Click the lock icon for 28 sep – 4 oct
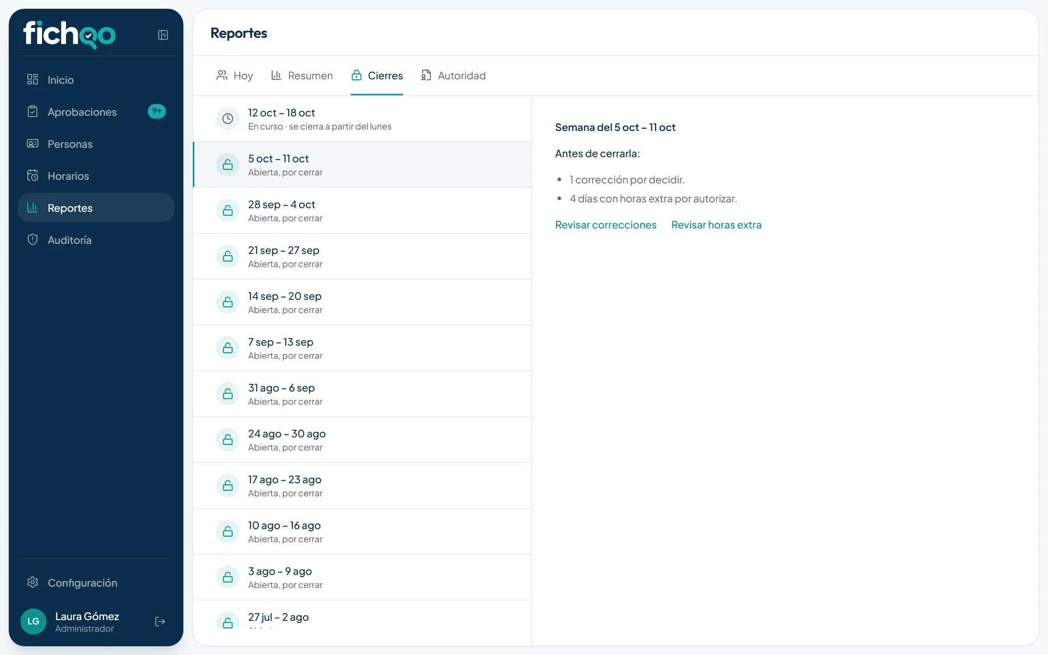1048x655 pixels. point(228,210)
